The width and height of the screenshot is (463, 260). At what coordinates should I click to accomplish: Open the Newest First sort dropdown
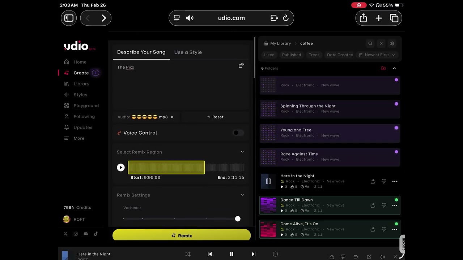[x=377, y=55]
